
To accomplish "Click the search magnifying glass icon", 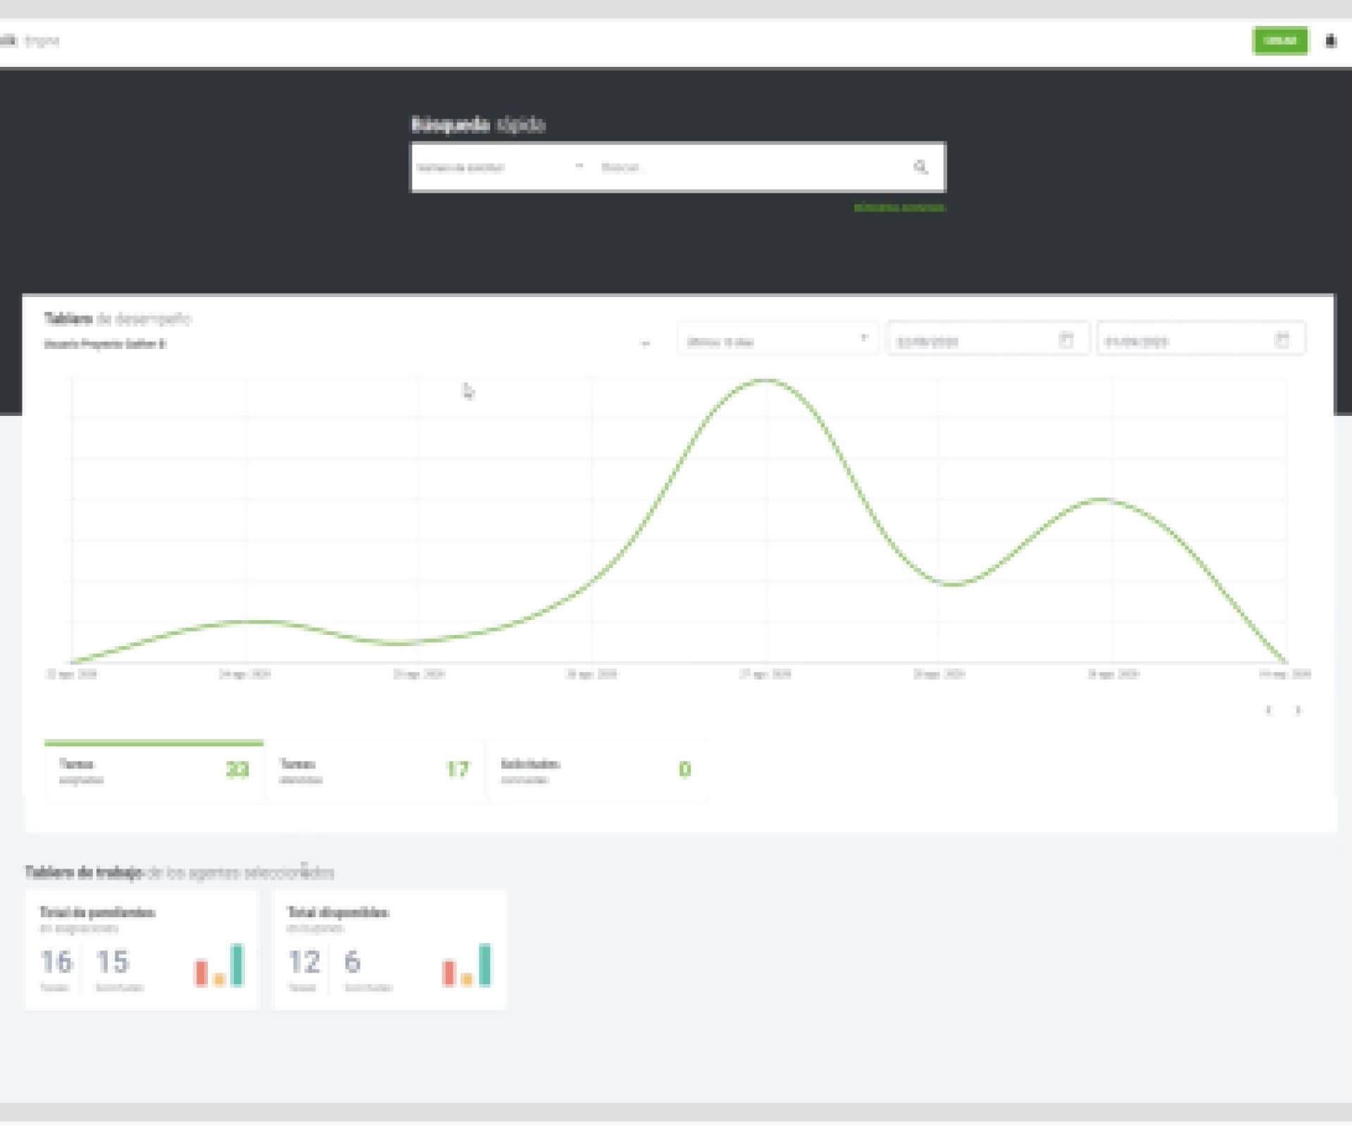I will [921, 168].
